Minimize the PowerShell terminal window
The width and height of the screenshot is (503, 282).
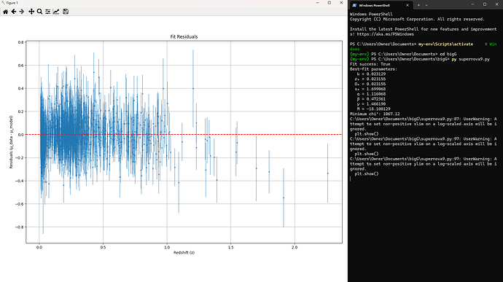pos(472,4)
